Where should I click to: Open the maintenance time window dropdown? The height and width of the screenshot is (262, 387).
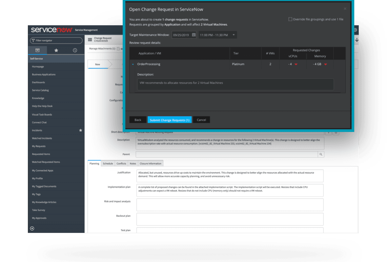pyautogui.click(x=217, y=35)
